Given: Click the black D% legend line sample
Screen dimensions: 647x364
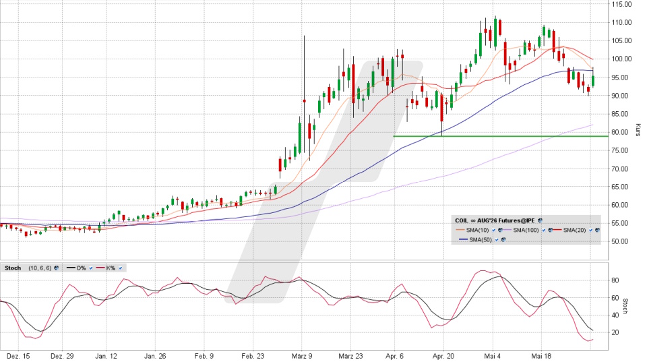Looking at the screenshot, I should tap(71, 268).
